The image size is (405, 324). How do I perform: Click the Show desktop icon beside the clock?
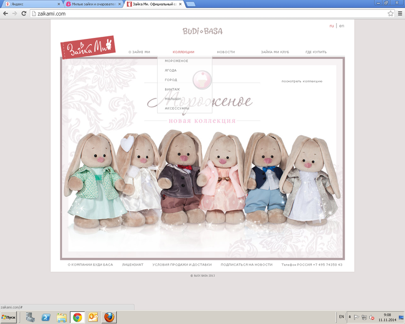tap(401, 317)
